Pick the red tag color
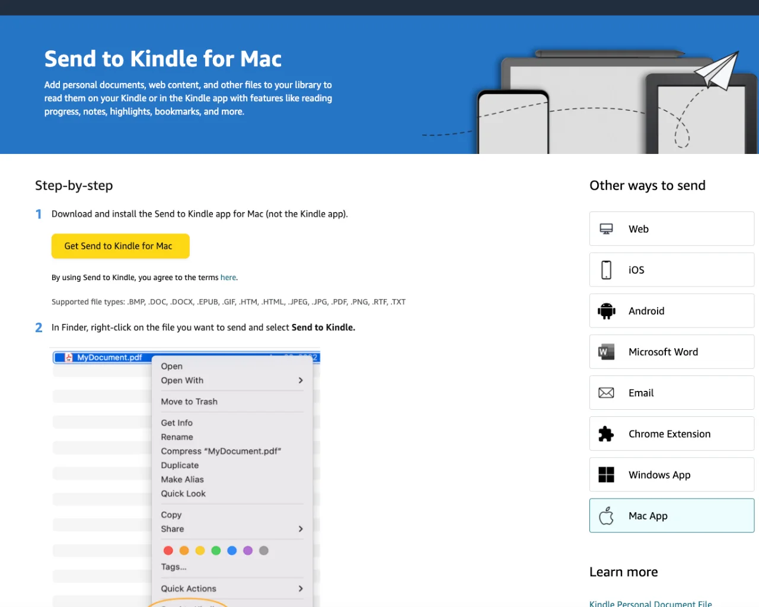 168,551
